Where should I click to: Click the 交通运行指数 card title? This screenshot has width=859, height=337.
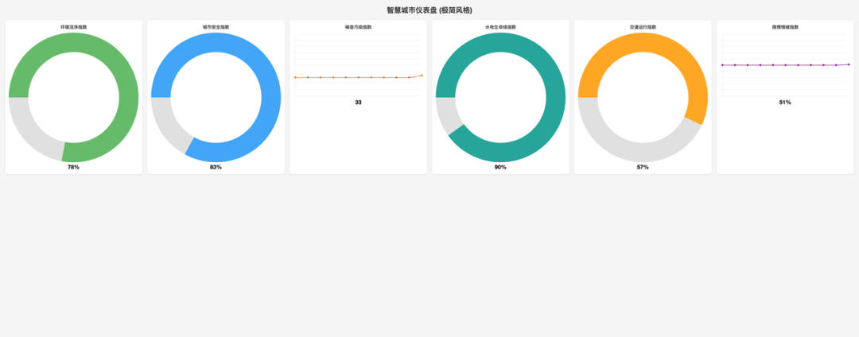[643, 27]
